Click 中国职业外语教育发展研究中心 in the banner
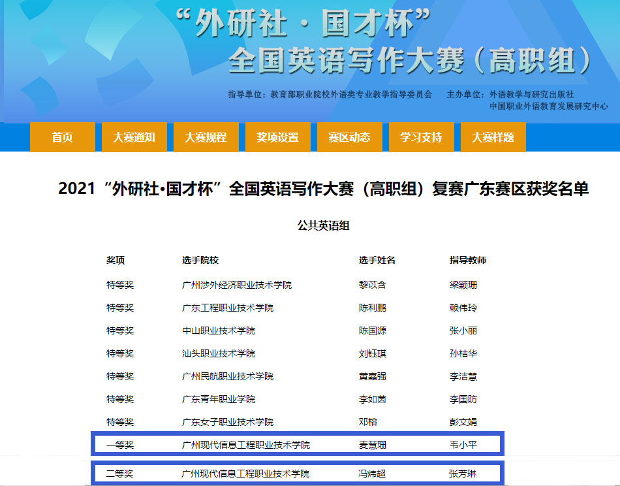 [x=548, y=106]
